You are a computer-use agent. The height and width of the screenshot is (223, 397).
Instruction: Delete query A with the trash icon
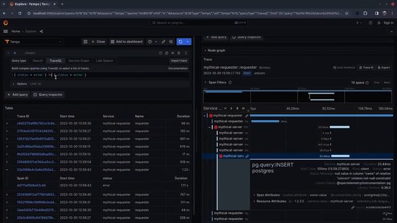(x=179, y=53)
